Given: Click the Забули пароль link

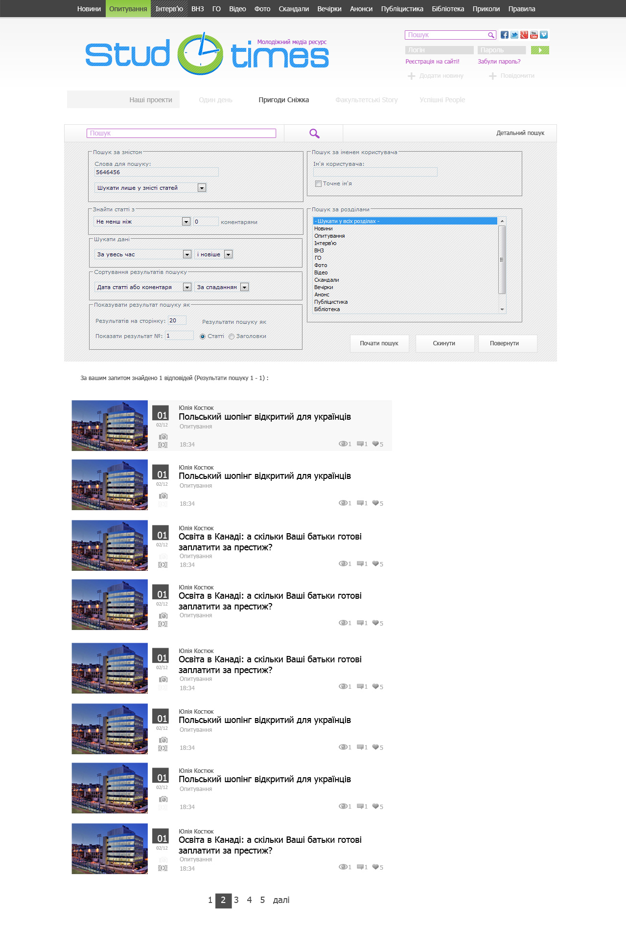Looking at the screenshot, I should 499,62.
